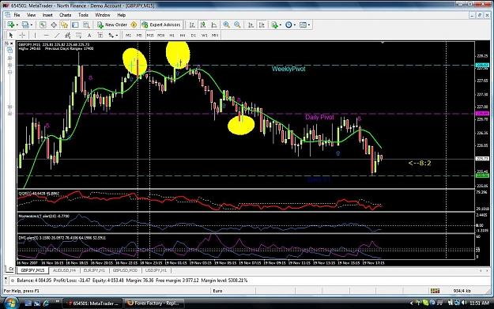Click the Windows Start orb

[10, 303]
